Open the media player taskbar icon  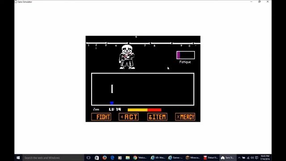point(120,158)
